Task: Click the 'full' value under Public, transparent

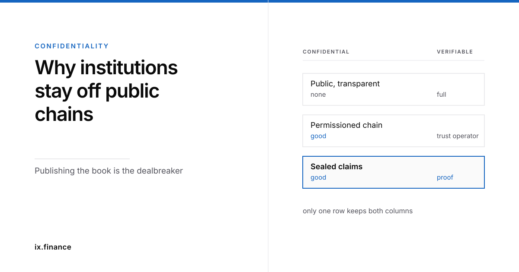Action: [442, 95]
